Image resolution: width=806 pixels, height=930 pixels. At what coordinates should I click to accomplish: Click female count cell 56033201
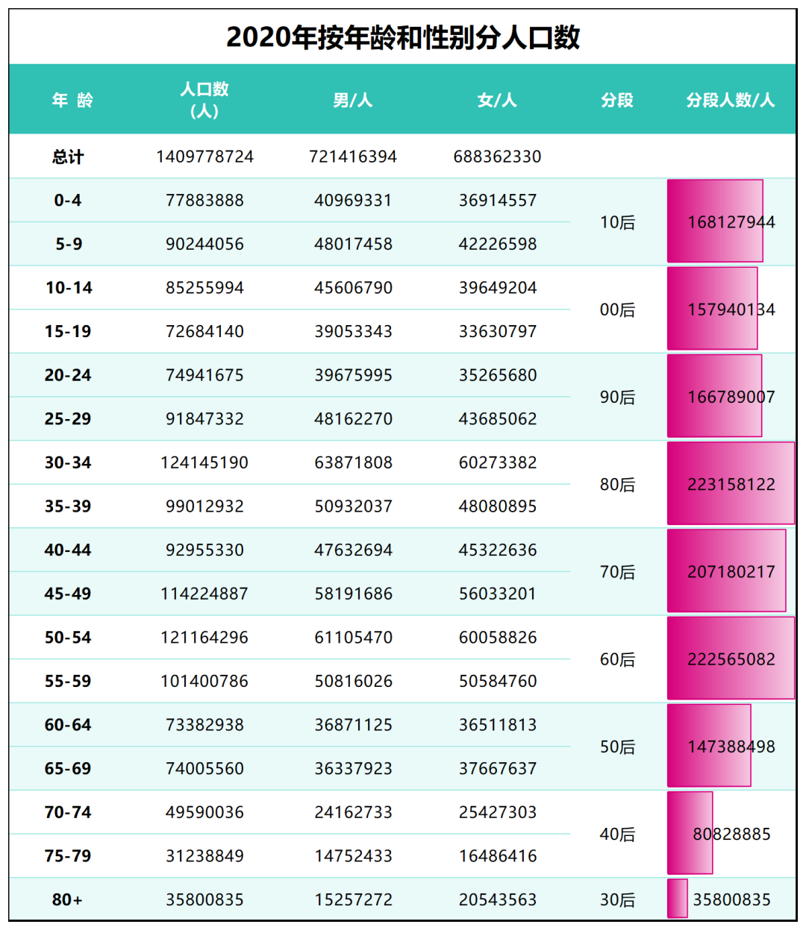pos(497,594)
